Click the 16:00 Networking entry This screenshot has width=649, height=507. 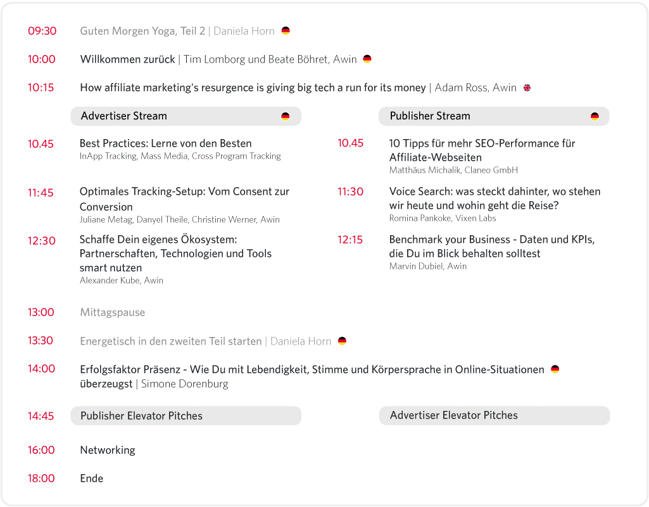coord(108,450)
